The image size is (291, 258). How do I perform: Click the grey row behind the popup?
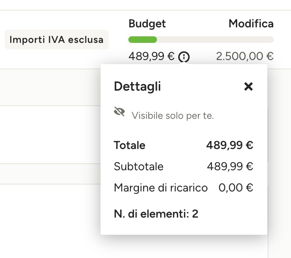tap(50, 87)
